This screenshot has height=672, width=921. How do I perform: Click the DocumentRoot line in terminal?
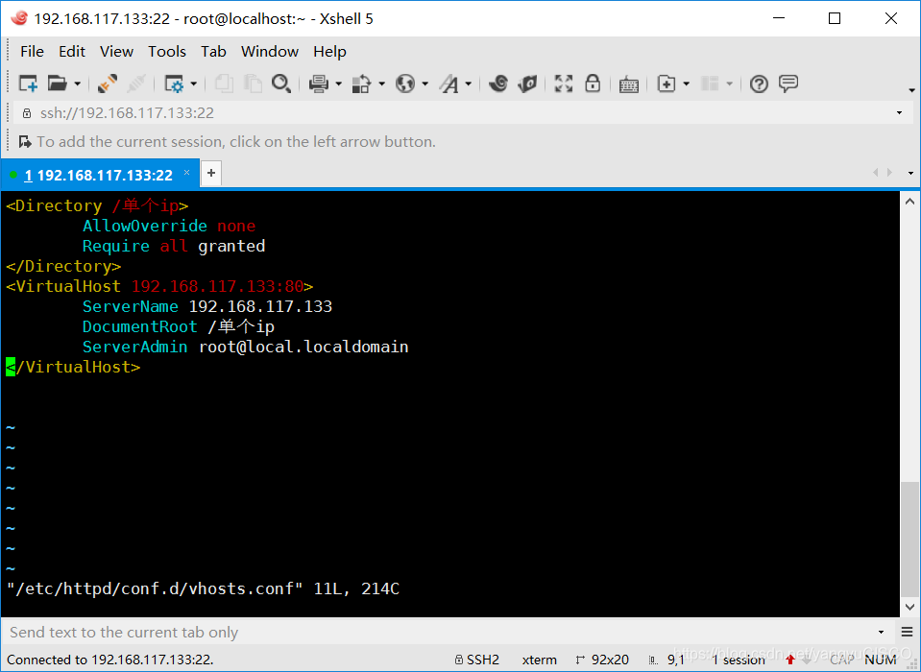(x=179, y=326)
